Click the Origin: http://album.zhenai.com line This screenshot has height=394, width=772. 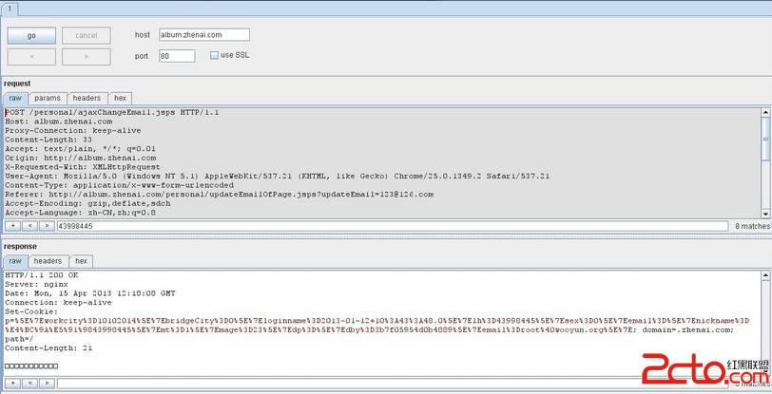[80, 158]
